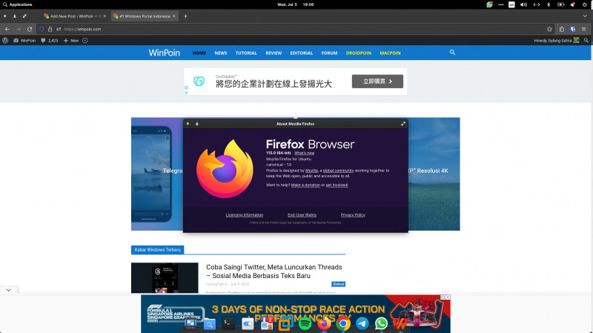This screenshot has height=333, width=593.
Task: Create New content from admin bar
Action: [71, 41]
